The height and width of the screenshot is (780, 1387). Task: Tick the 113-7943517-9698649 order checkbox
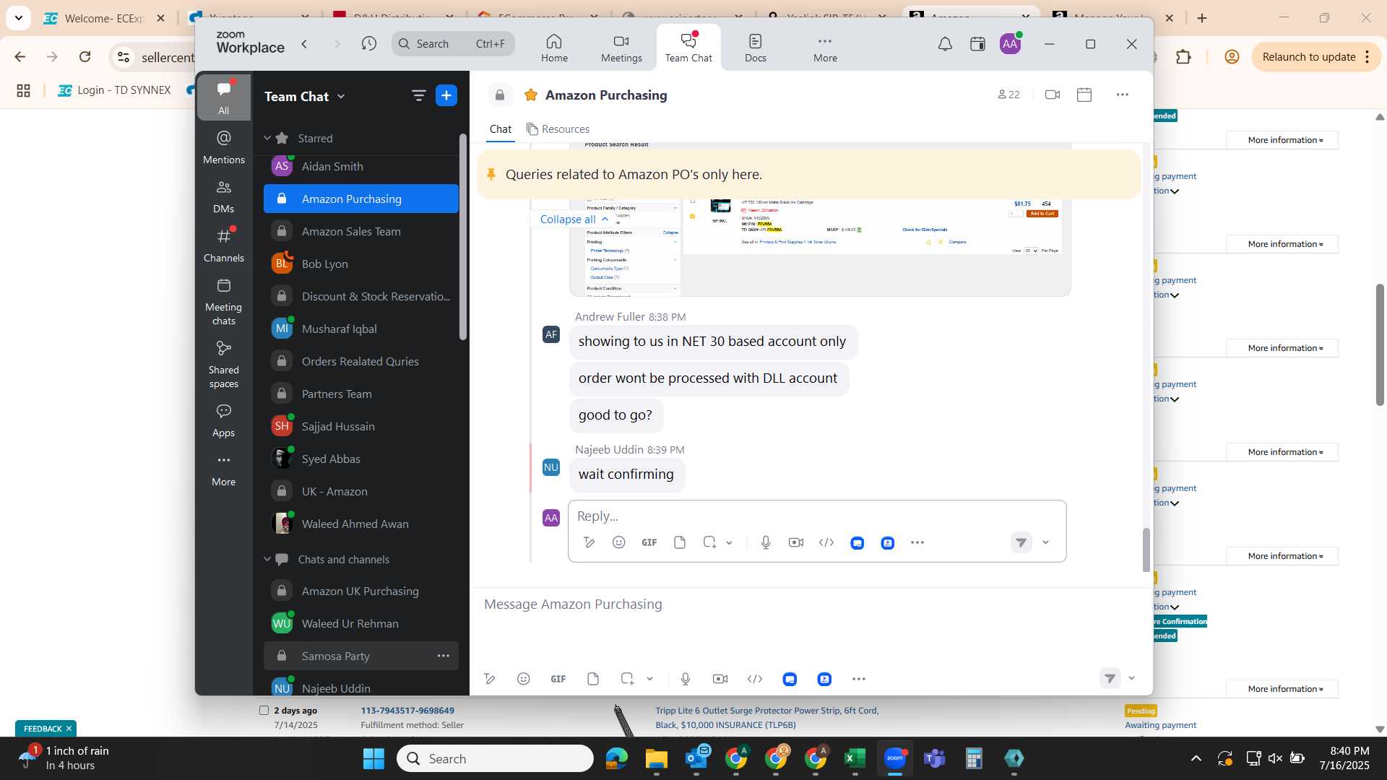coord(264,710)
